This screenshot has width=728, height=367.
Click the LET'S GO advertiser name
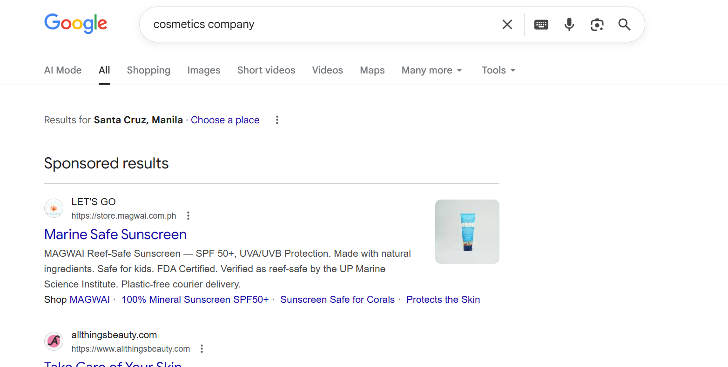[x=94, y=202]
